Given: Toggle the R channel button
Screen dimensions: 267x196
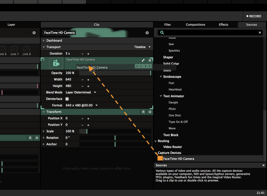Looking at the screenshot, I should [137, 66].
